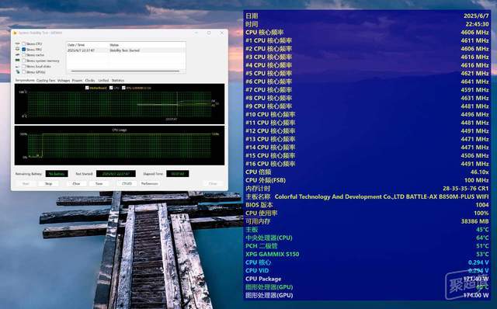Image resolution: width=497 pixels, height=309 pixels.
Task: Click the drive icon beside Stress local disks
Action: click(18, 66)
